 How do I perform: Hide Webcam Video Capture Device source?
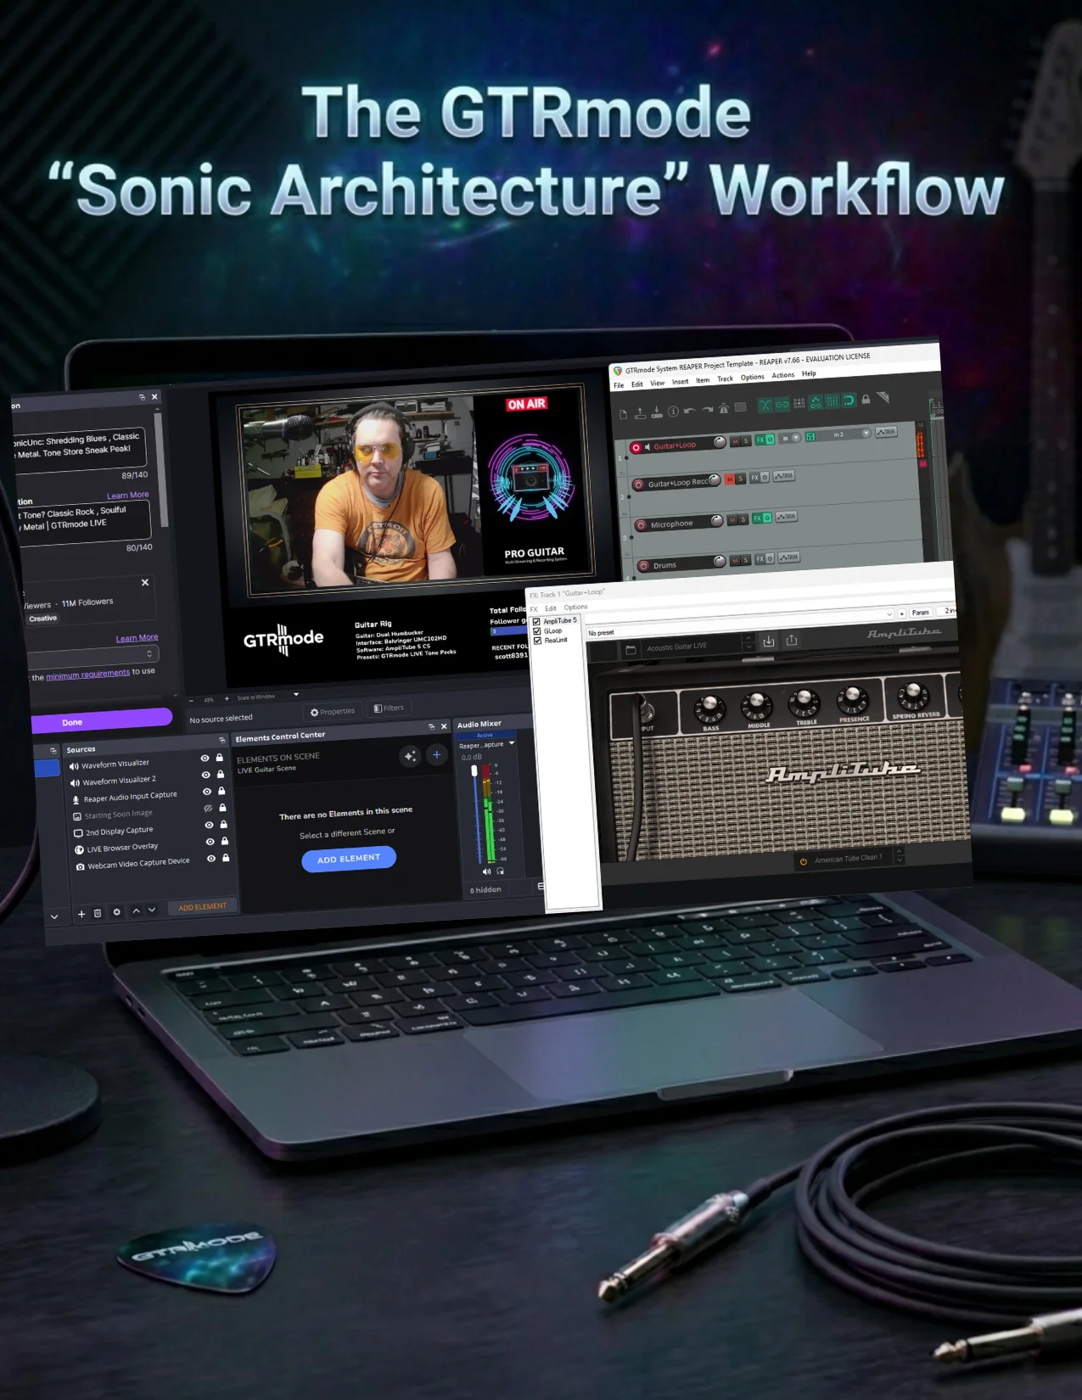click(211, 859)
